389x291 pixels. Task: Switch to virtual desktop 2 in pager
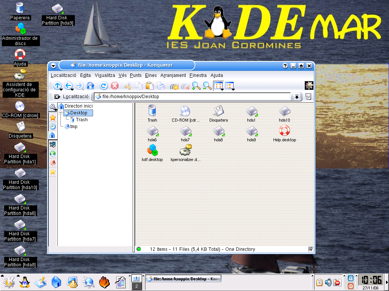136,286
